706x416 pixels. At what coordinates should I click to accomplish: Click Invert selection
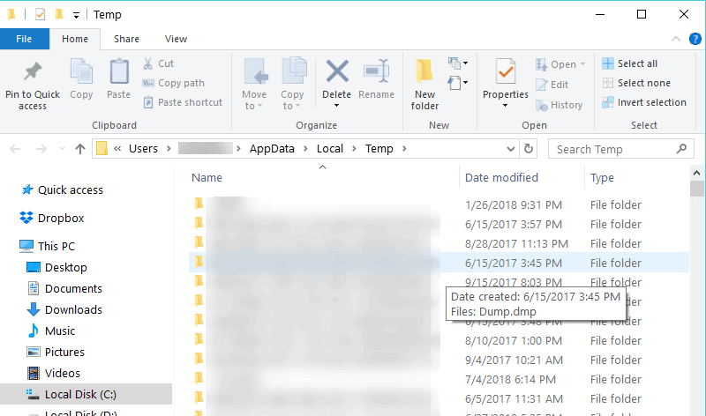click(644, 102)
